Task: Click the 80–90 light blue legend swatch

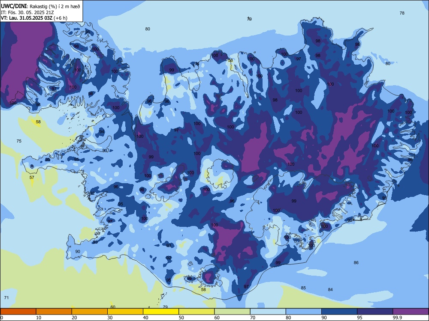Action: point(304,312)
